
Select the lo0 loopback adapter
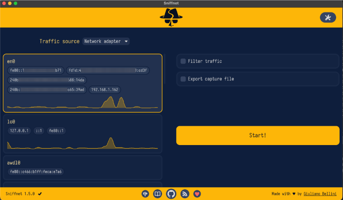pyautogui.click(x=83, y=133)
